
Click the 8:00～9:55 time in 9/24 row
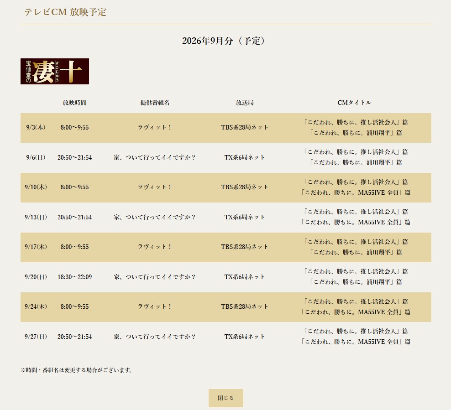pyautogui.click(x=75, y=306)
